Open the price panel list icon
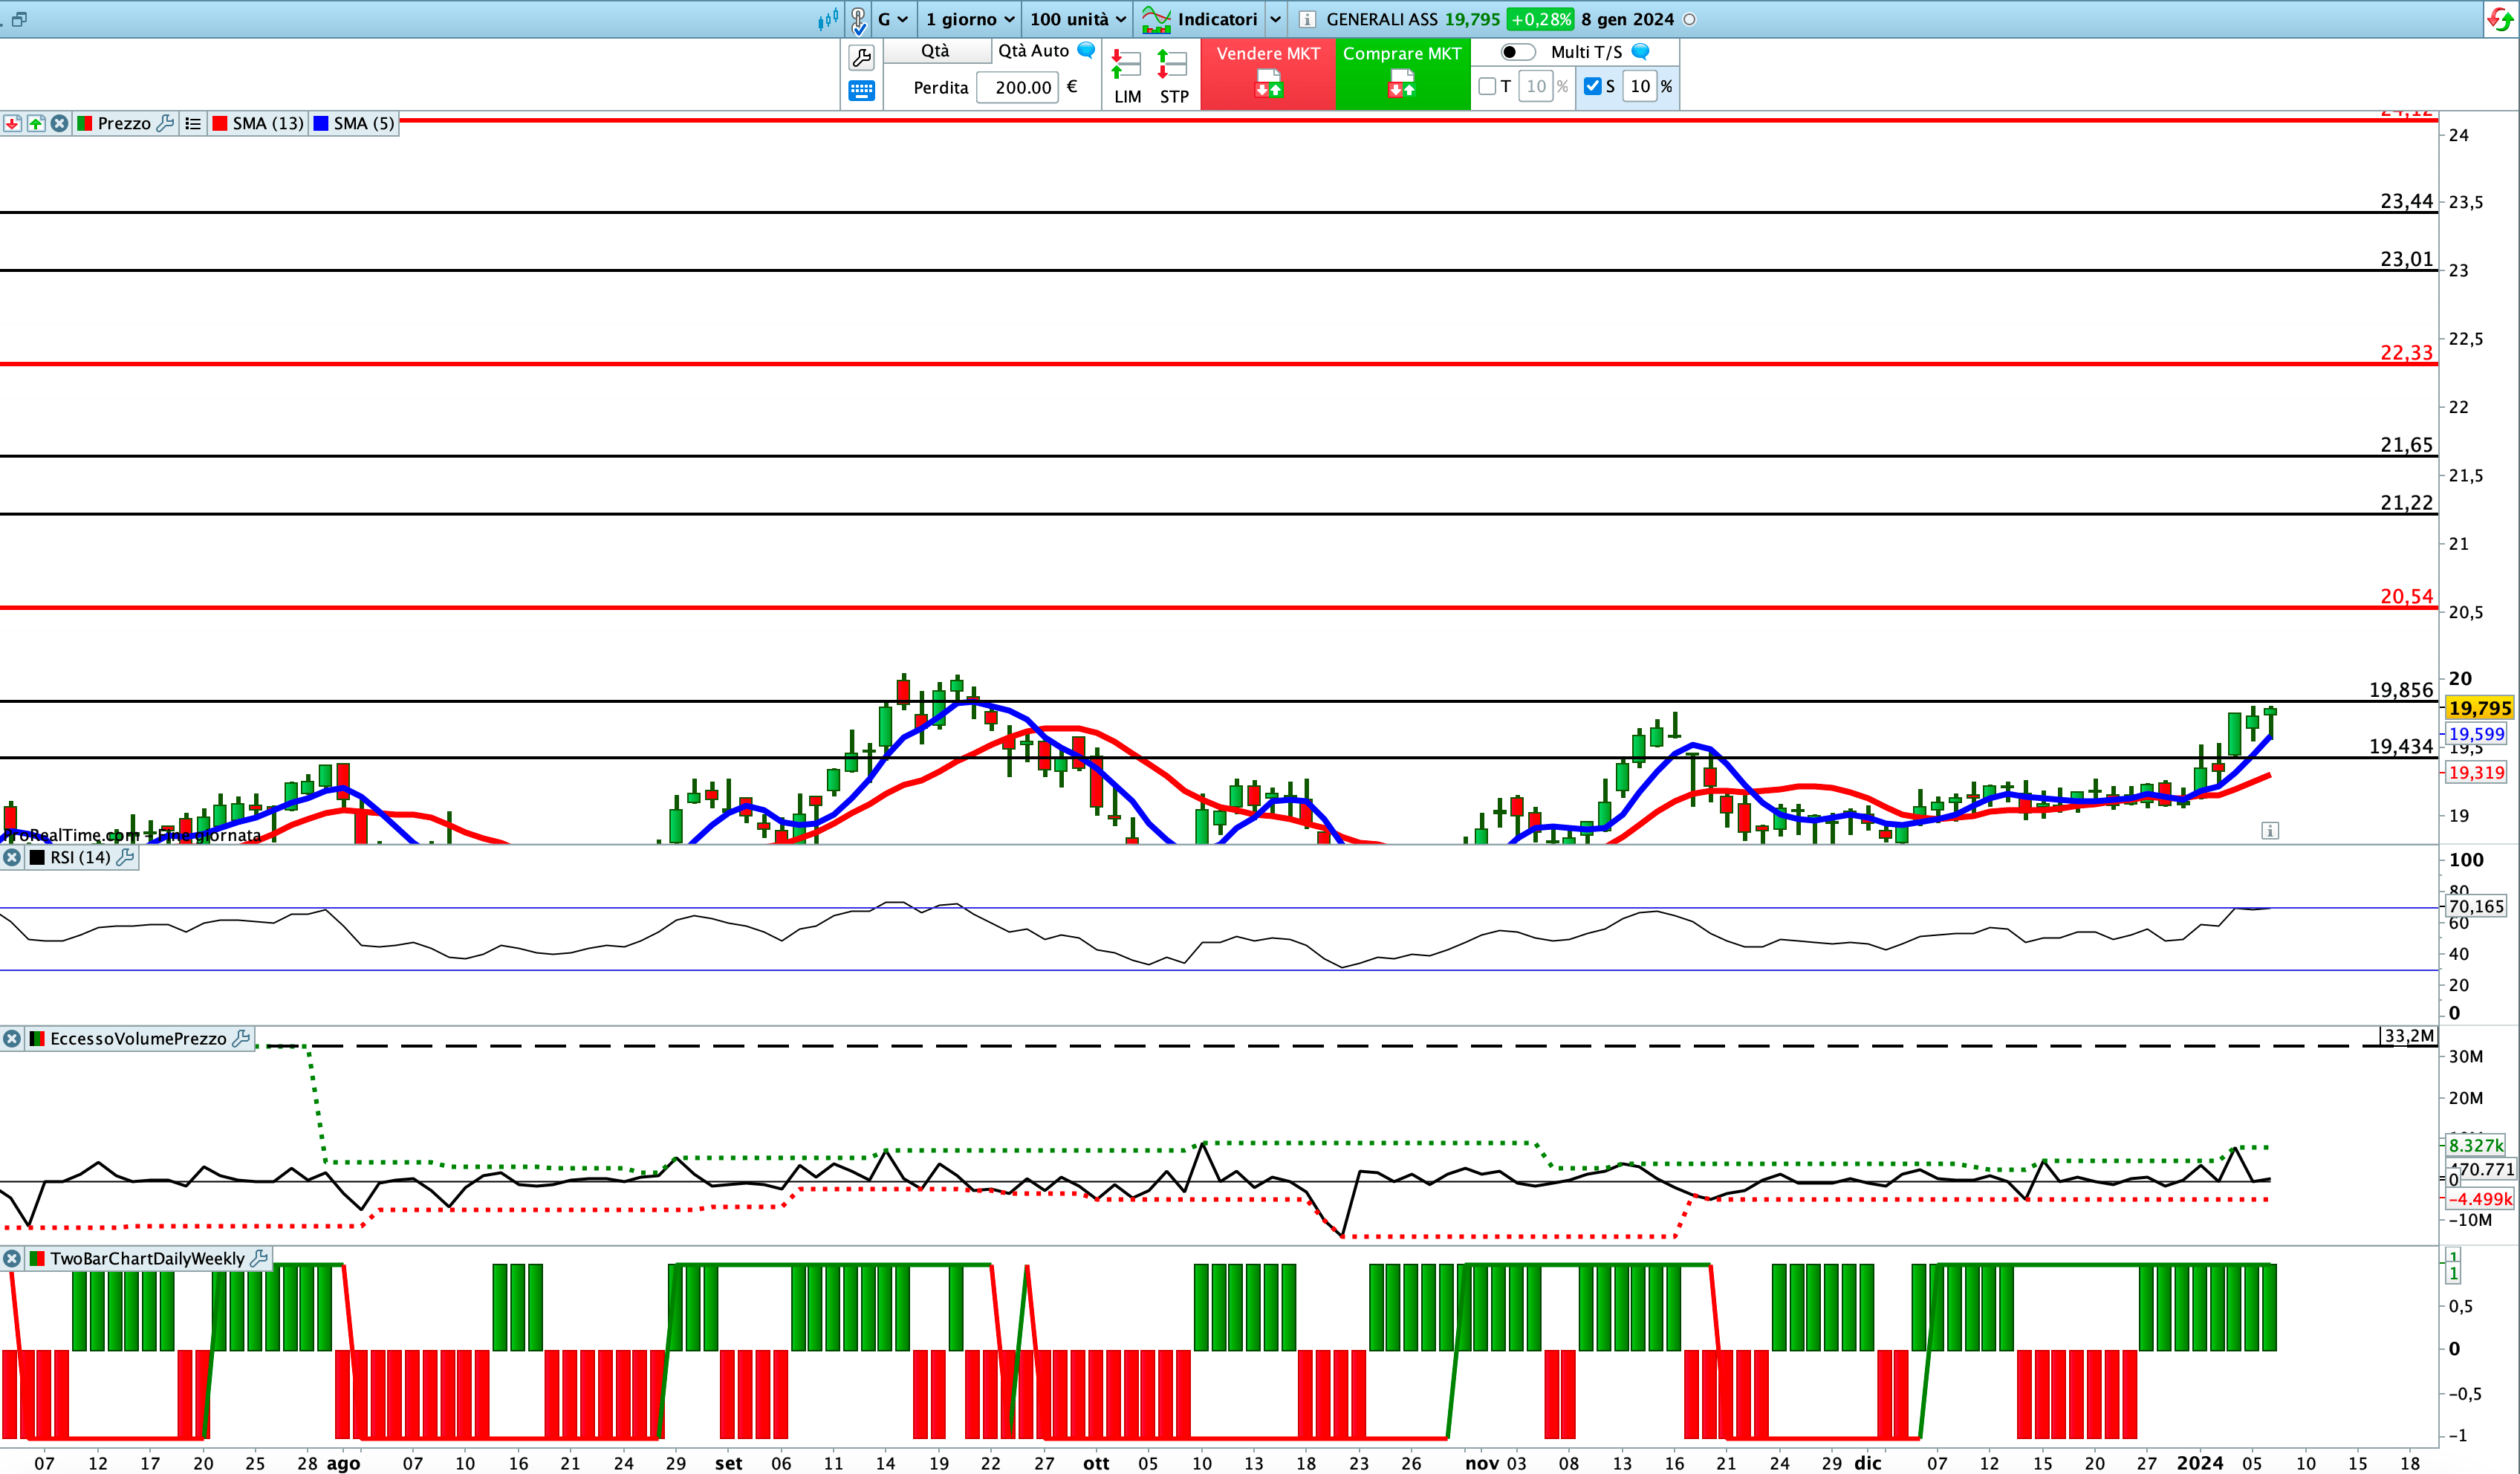 pyautogui.click(x=193, y=123)
